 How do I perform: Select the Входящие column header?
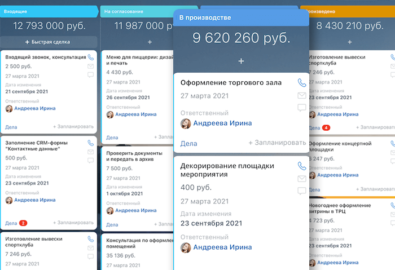49,11
